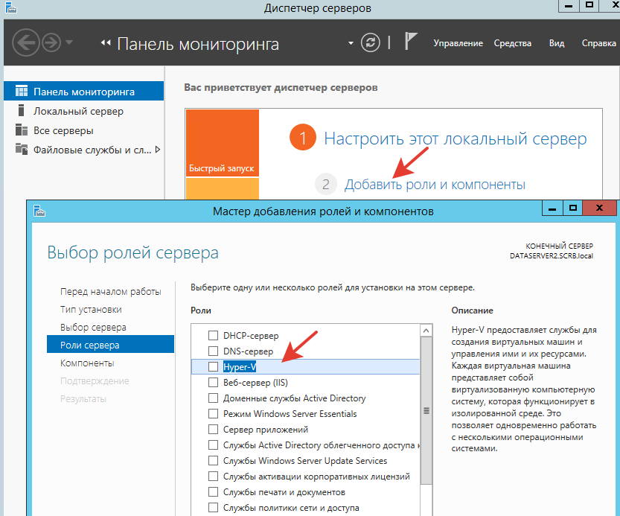Open the Notifications flag icon
Screen dimensions: 620x516
coord(411,41)
